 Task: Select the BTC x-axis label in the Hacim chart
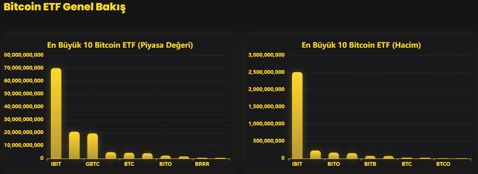click(407, 164)
